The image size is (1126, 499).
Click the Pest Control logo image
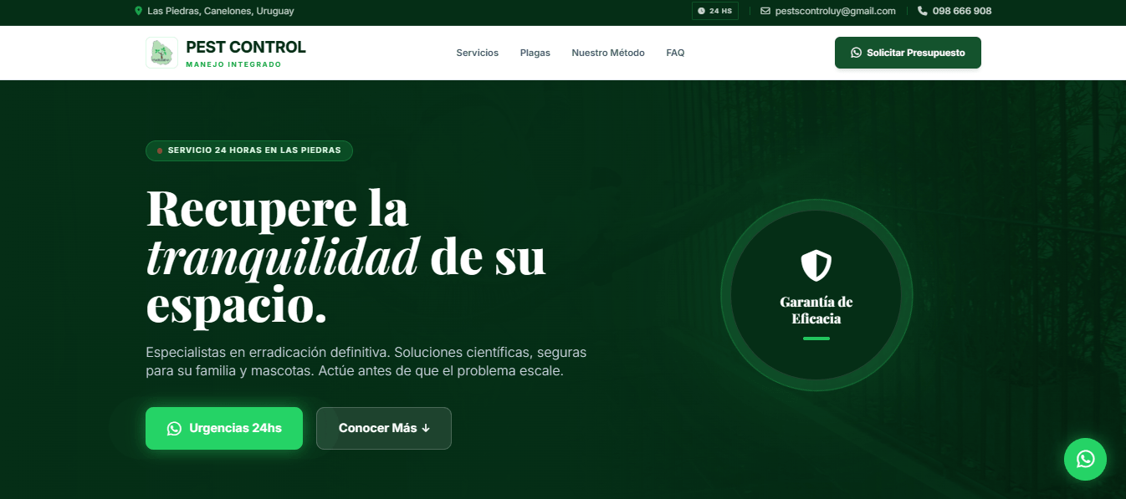click(161, 53)
